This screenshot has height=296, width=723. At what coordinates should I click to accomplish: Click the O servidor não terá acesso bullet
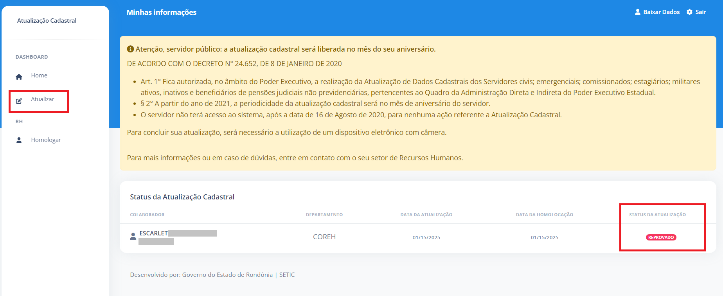coord(351,115)
